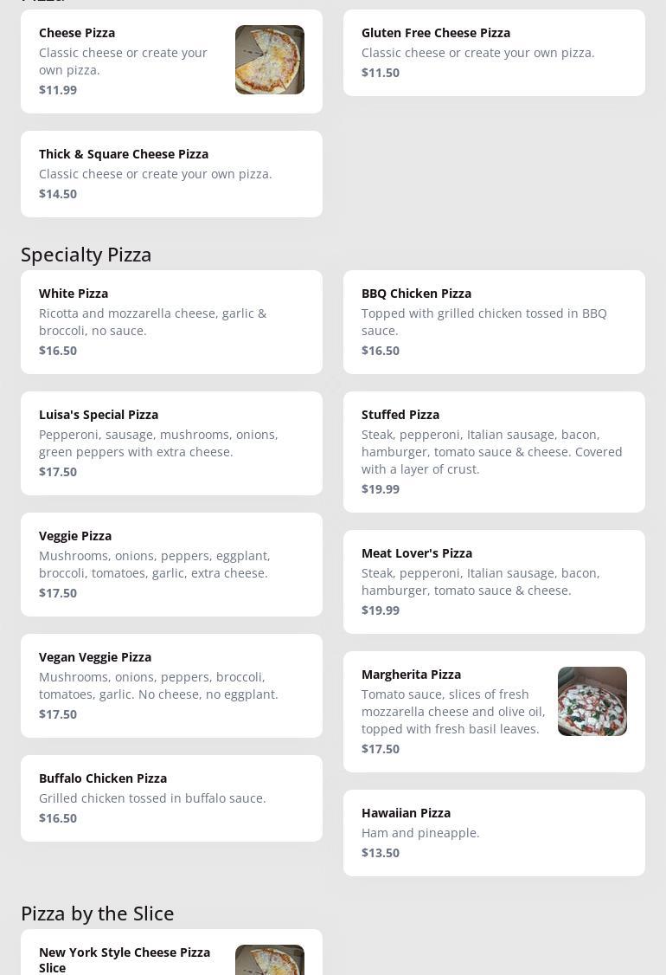The image size is (666, 975).
Task: Choose the Stuffed Pizza item
Action: [493, 452]
